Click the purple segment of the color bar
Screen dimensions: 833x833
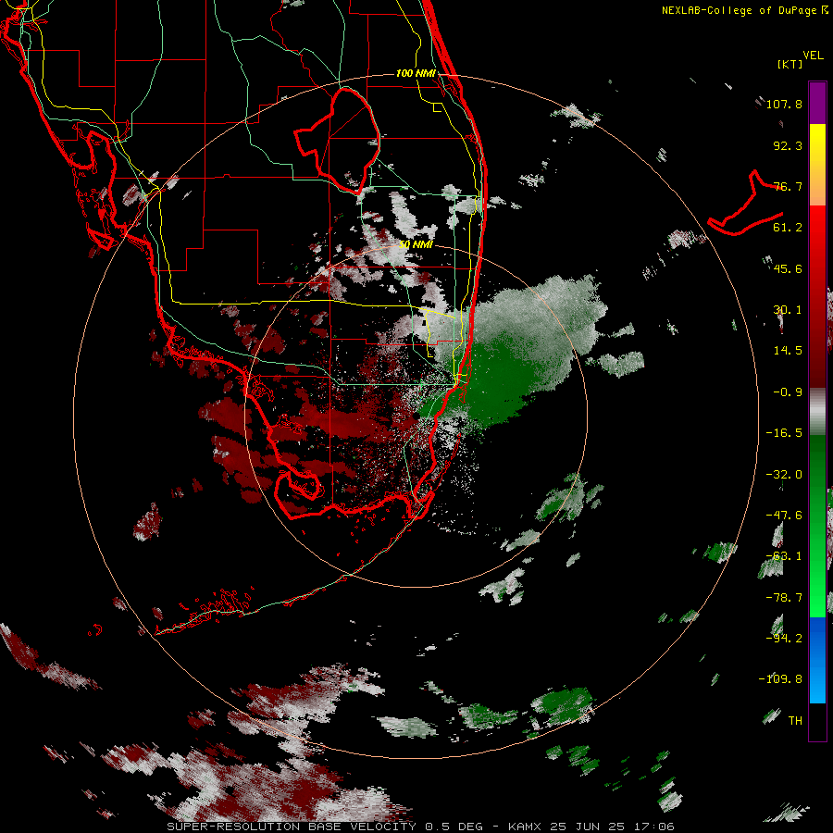point(817,103)
